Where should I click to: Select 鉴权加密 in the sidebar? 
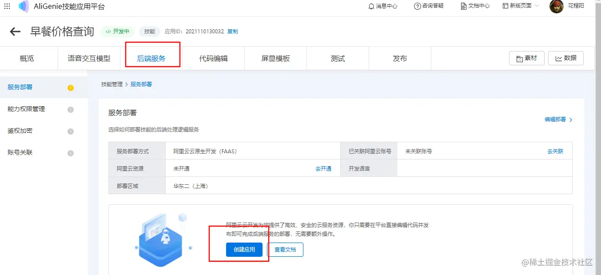[x=44, y=131]
